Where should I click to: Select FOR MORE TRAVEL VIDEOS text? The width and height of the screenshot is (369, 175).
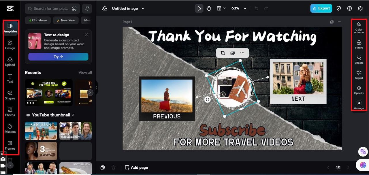pyautogui.click(x=233, y=142)
